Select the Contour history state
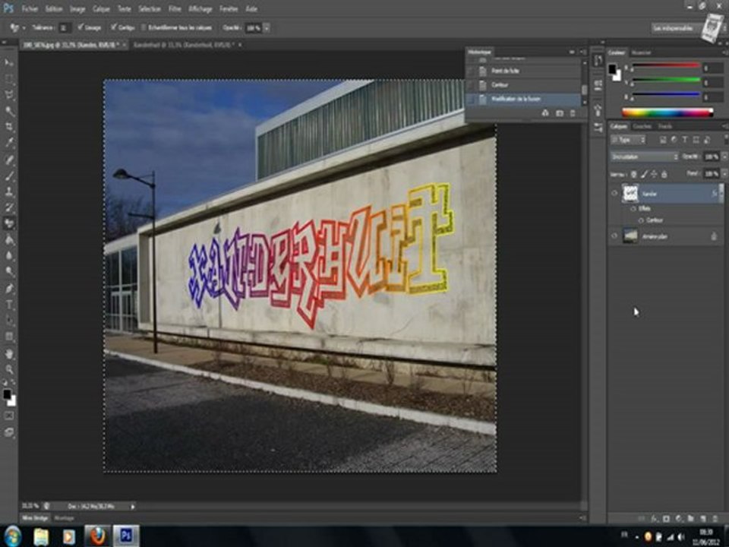This screenshot has height=547, width=729. point(523,84)
